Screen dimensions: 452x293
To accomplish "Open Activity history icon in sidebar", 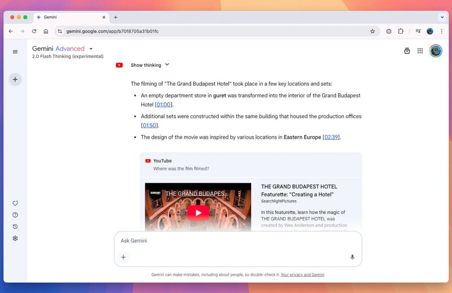I will [15, 227].
